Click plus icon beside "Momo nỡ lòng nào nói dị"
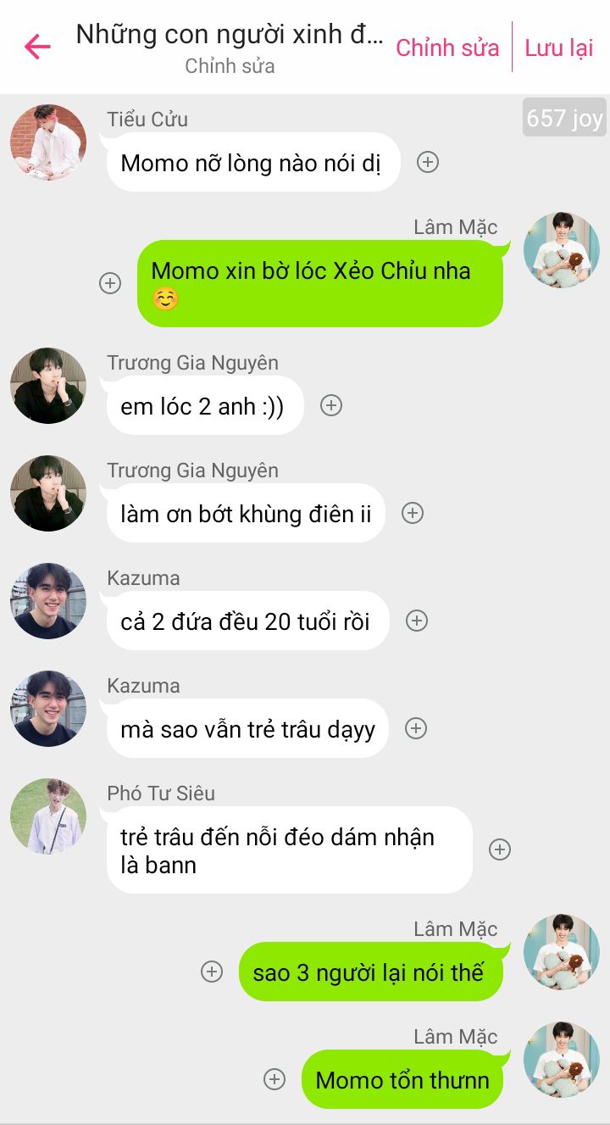 point(428,162)
